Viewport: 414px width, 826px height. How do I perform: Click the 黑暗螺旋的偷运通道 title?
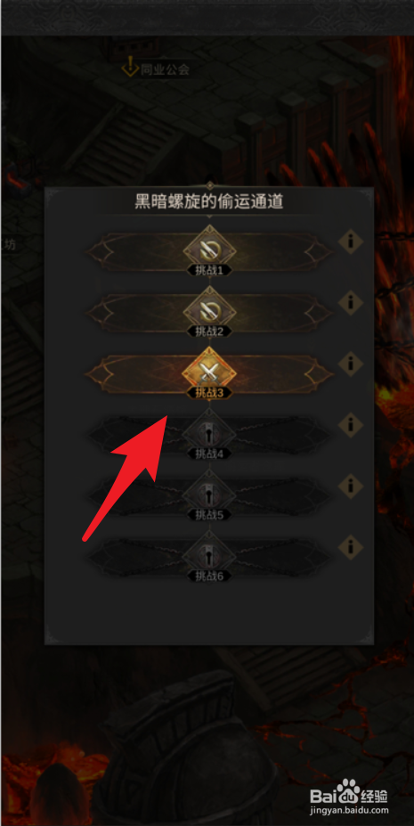(209, 201)
